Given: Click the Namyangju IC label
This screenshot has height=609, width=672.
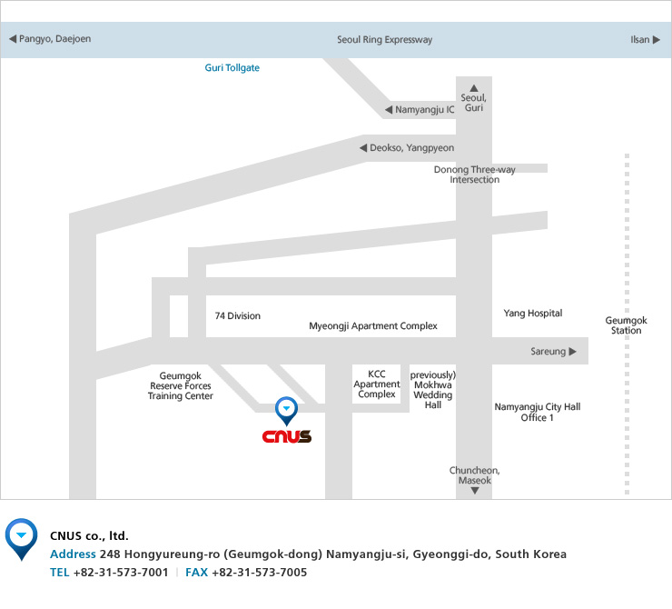Looking at the screenshot, I should tap(425, 109).
